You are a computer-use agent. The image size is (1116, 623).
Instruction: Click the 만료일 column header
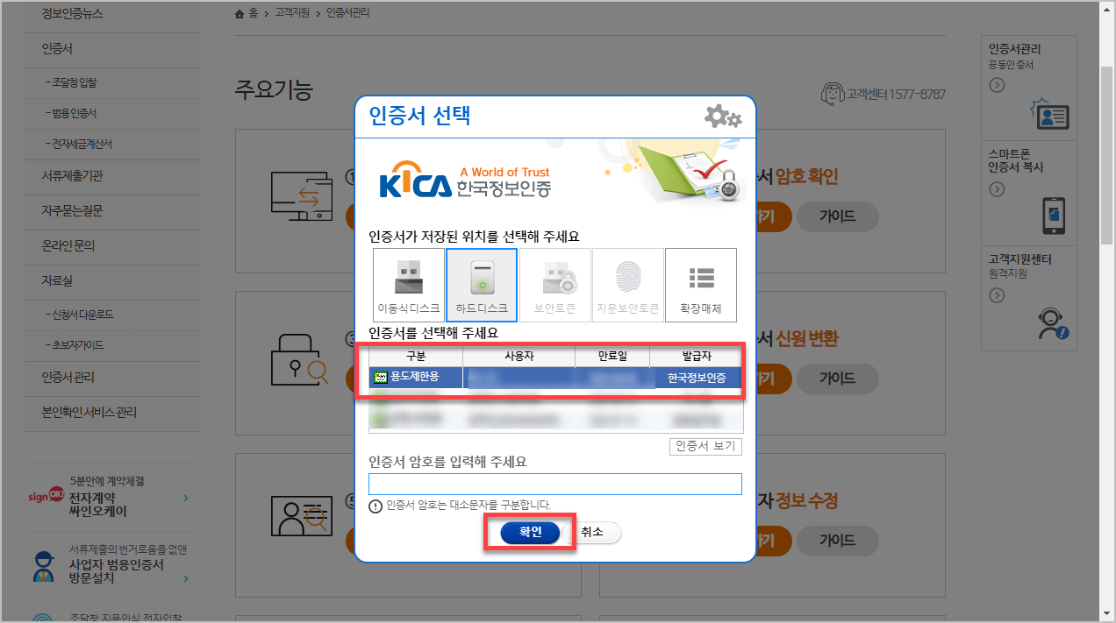[x=612, y=357]
